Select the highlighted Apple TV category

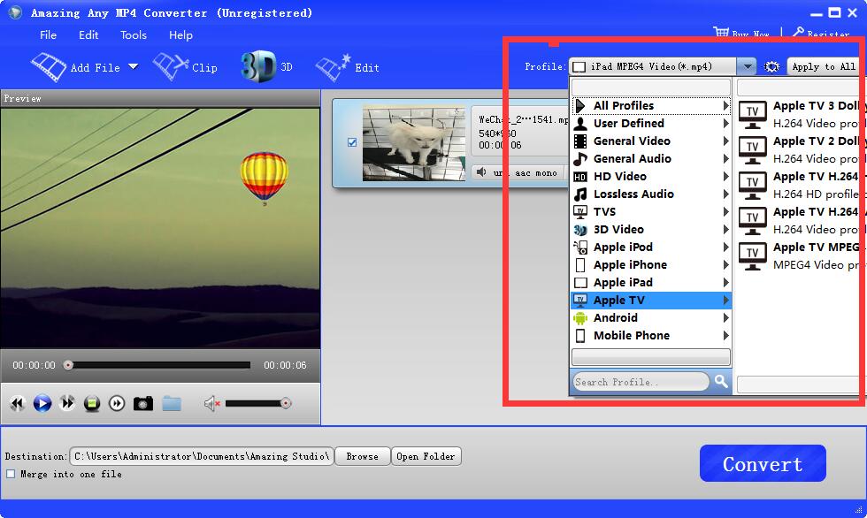click(x=651, y=300)
